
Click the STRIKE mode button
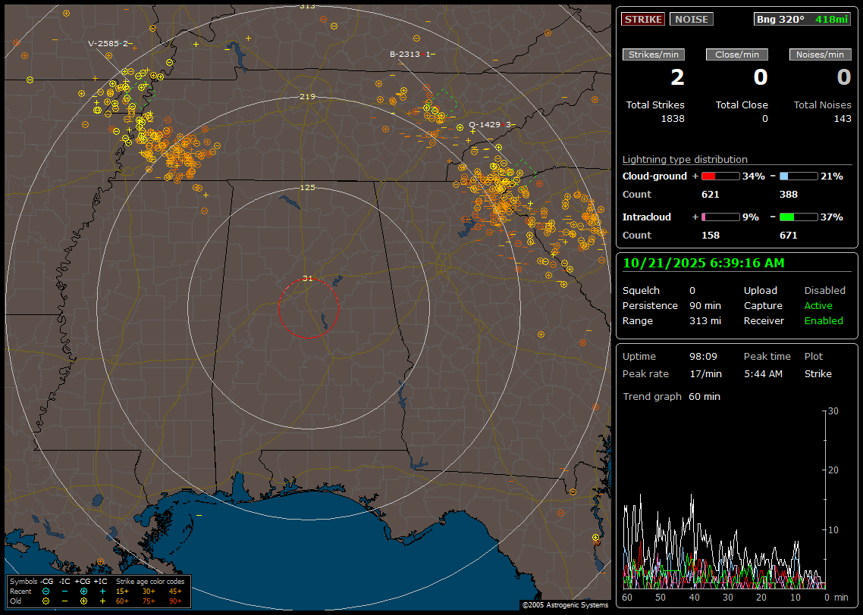point(643,19)
